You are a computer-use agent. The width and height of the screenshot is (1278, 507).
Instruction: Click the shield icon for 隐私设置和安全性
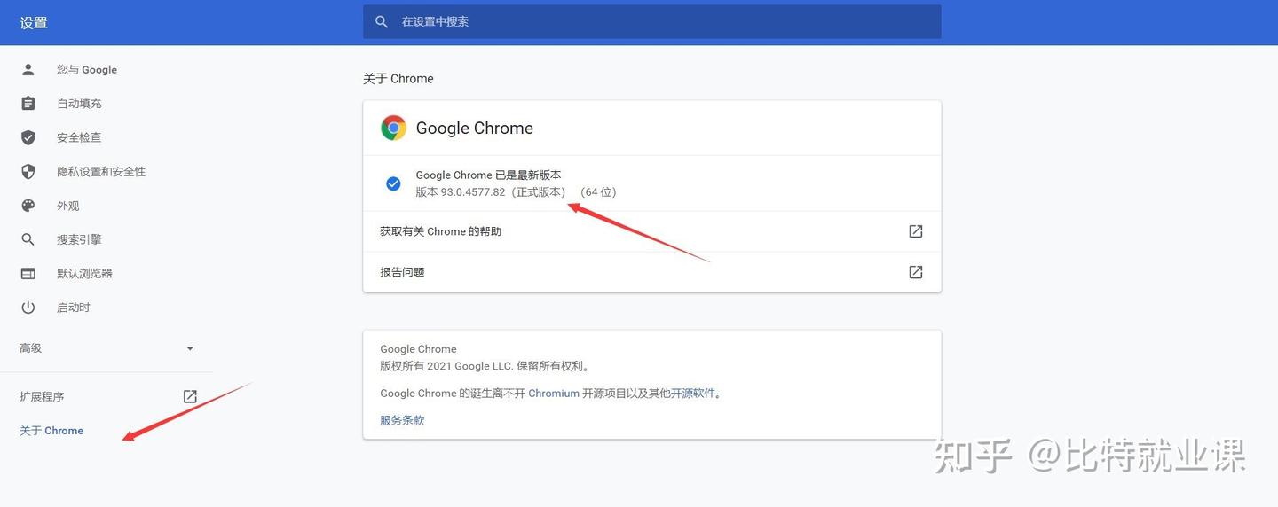(28, 171)
